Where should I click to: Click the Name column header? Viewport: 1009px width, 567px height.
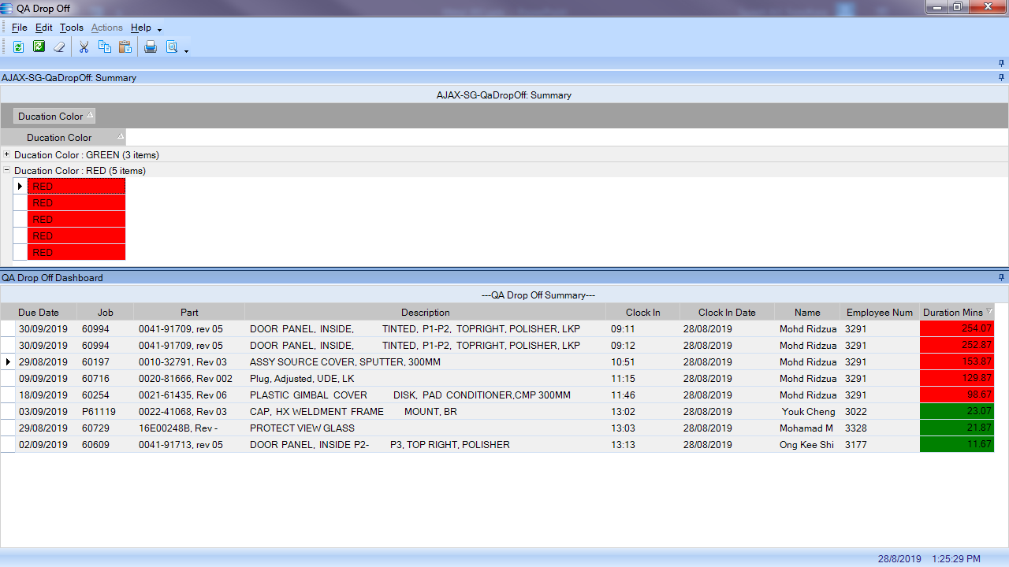point(807,313)
